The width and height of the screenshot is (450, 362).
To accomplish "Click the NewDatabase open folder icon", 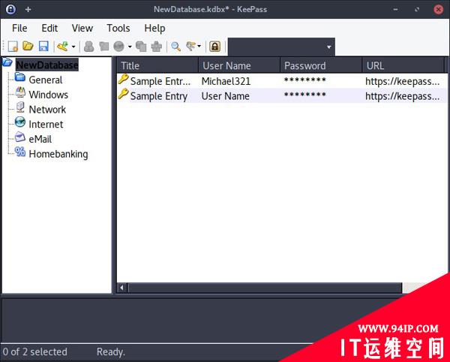I will (x=7, y=62).
